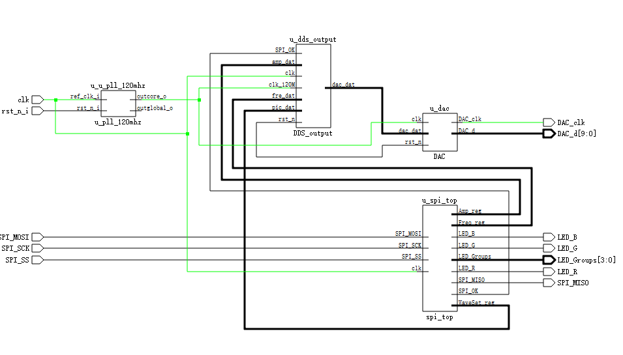Click the clk input pin on u_spi_top
The image size is (623, 355).
coord(416,268)
